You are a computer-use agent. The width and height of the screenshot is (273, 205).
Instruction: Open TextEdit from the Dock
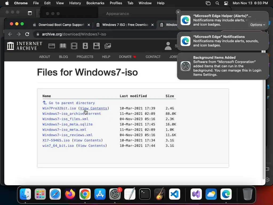click(130, 194)
